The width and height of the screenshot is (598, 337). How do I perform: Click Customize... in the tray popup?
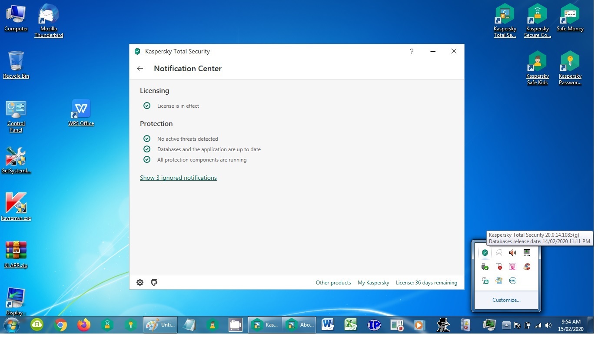(506, 300)
